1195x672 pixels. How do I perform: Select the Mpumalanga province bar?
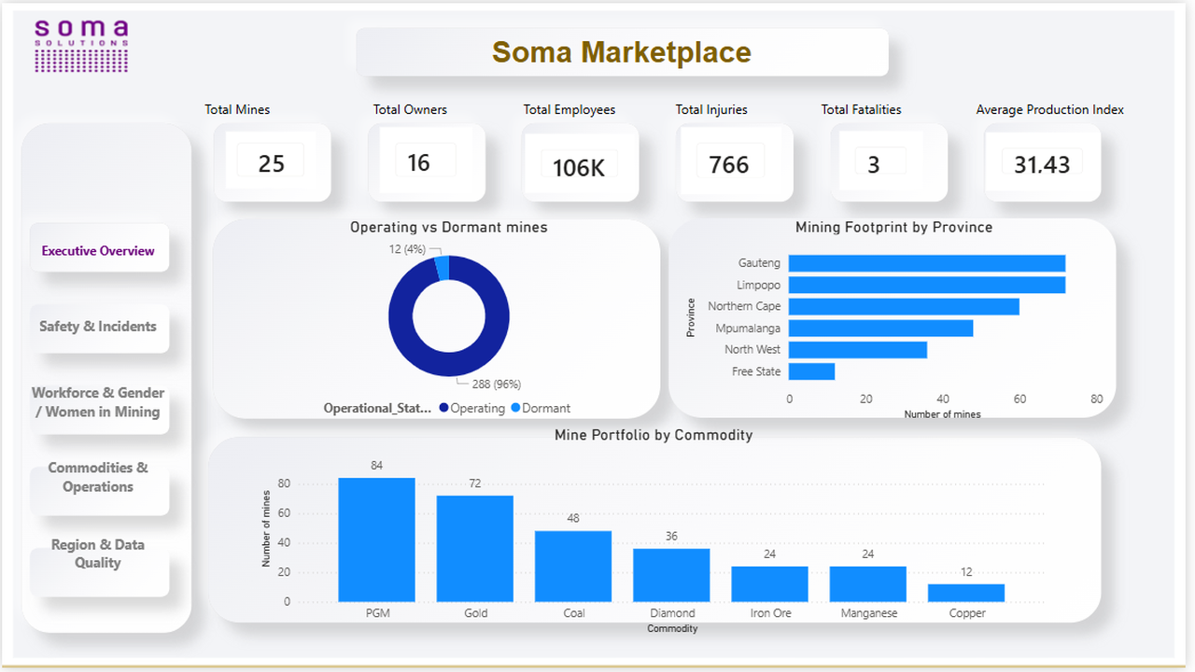click(x=881, y=328)
